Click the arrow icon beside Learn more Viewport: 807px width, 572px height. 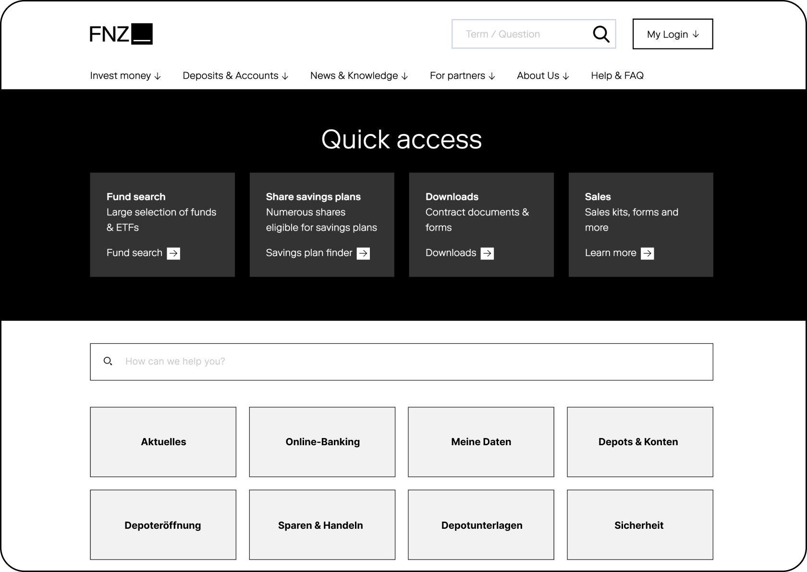(647, 254)
